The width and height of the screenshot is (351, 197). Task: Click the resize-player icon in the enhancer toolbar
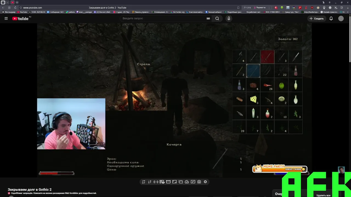[174, 182]
